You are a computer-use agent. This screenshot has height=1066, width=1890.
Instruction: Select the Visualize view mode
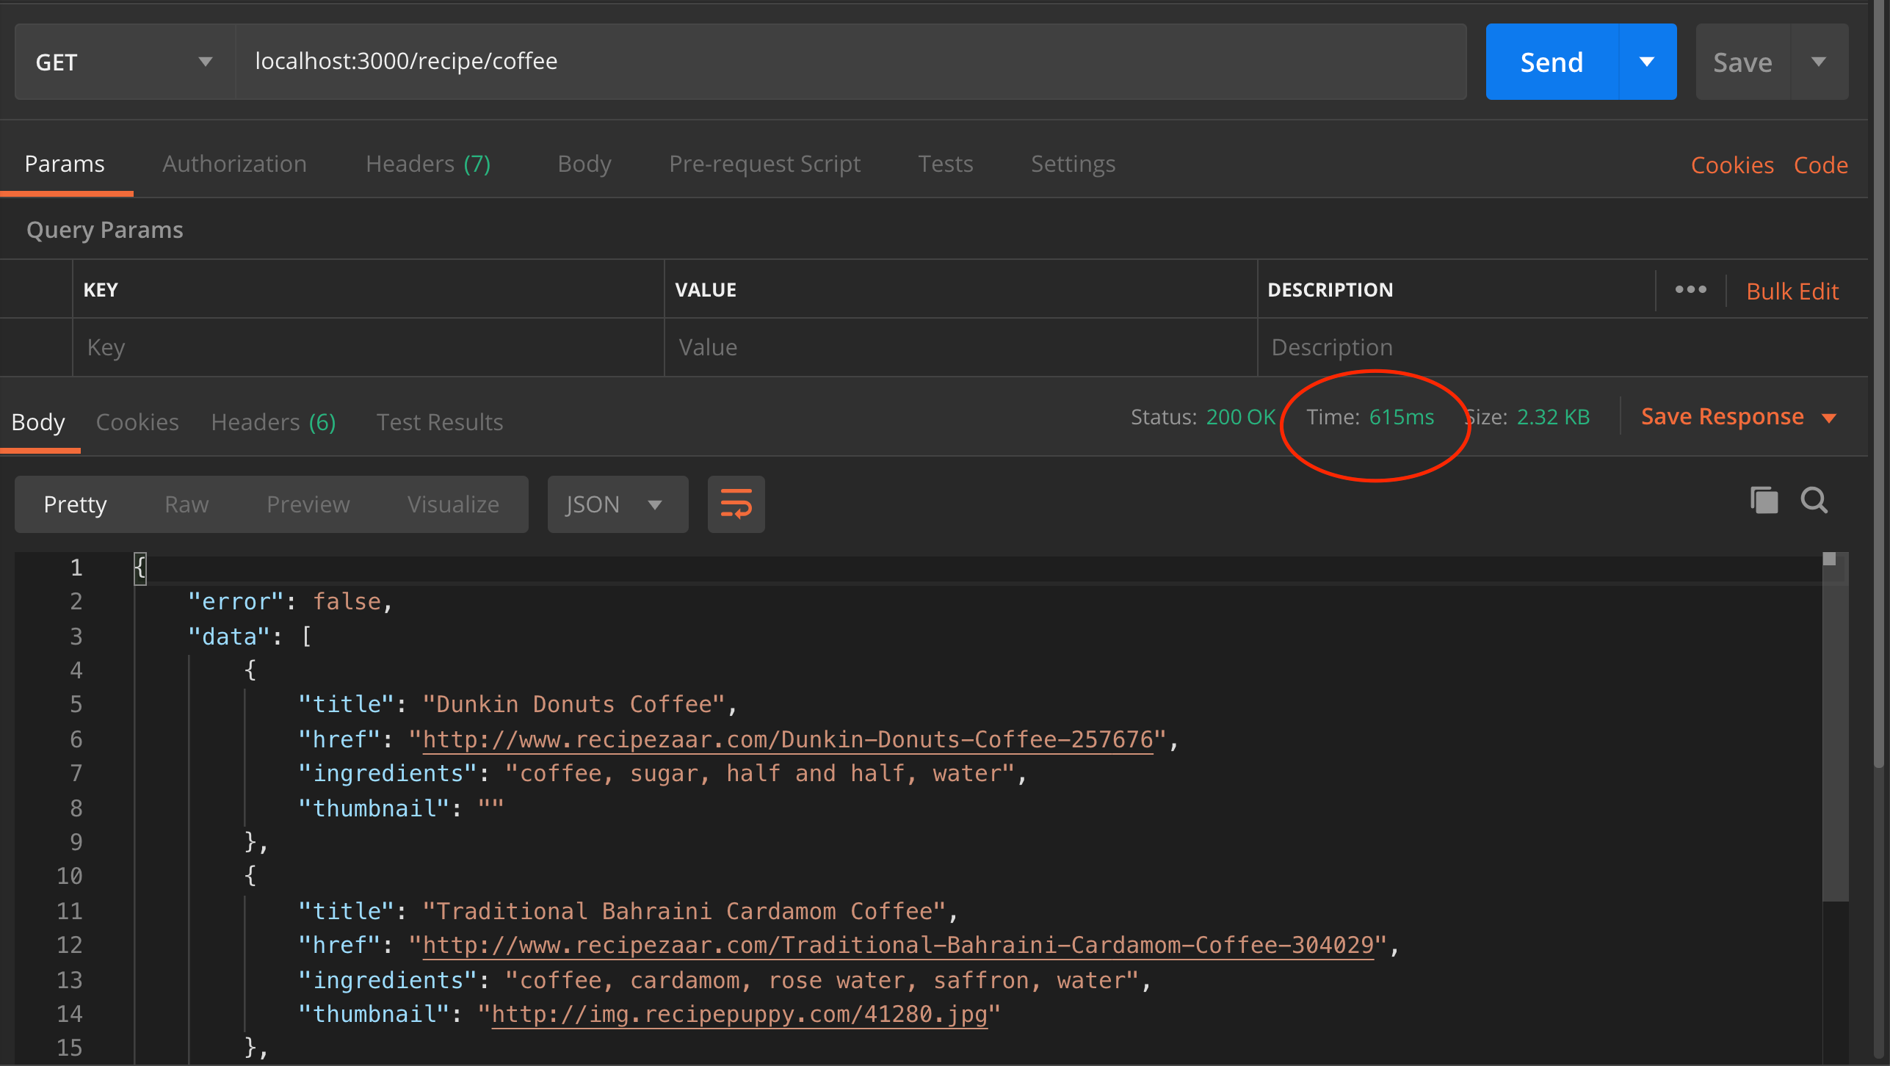coord(453,504)
